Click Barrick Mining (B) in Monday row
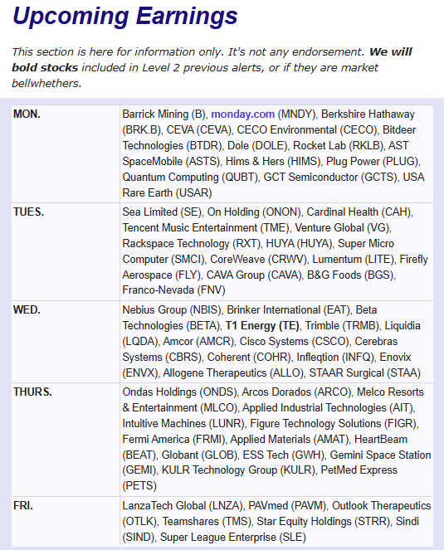 pos(164,114)
